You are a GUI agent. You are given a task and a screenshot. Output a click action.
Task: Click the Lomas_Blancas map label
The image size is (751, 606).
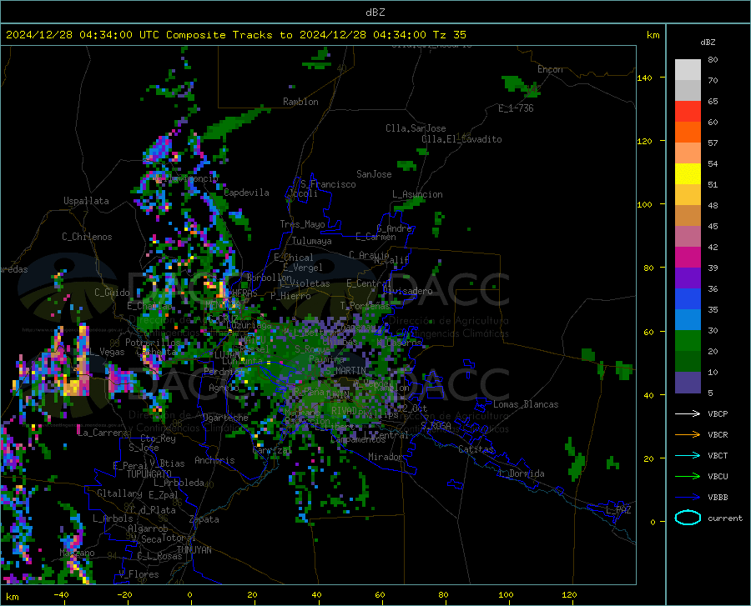click(526, 404)
